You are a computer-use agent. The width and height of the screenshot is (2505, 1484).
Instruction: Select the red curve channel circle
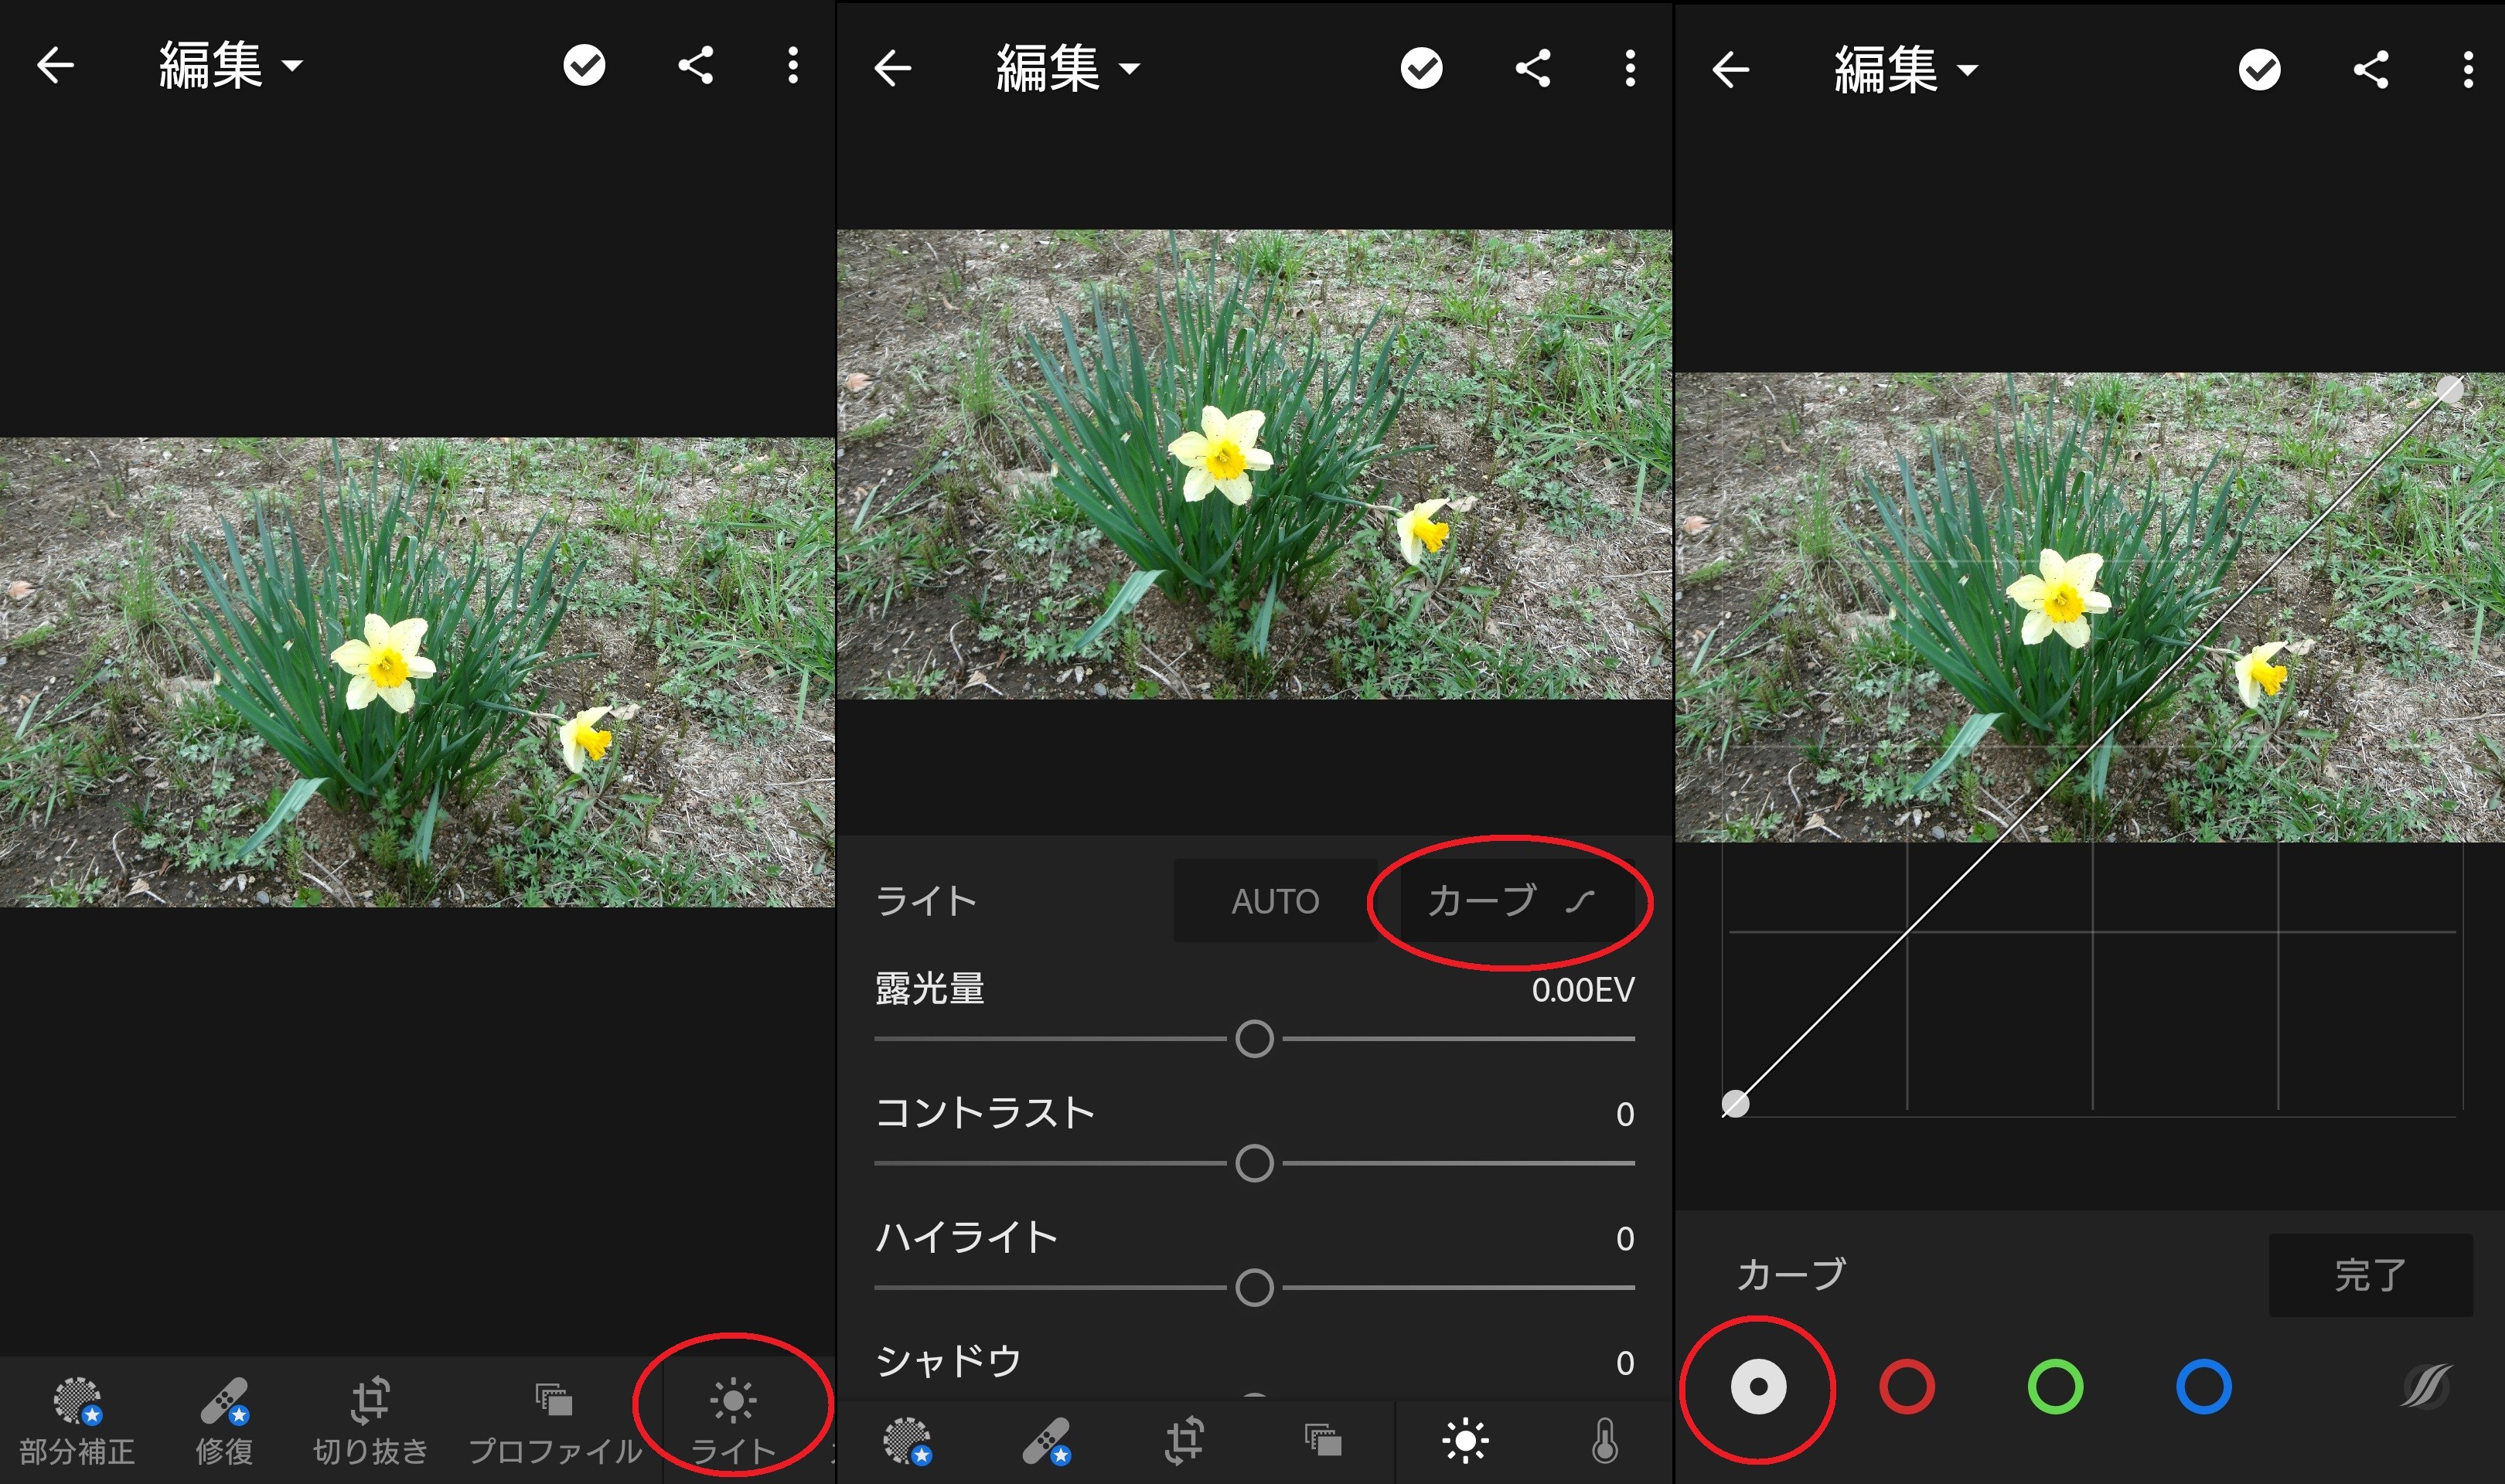[x=1907, y=1387]
